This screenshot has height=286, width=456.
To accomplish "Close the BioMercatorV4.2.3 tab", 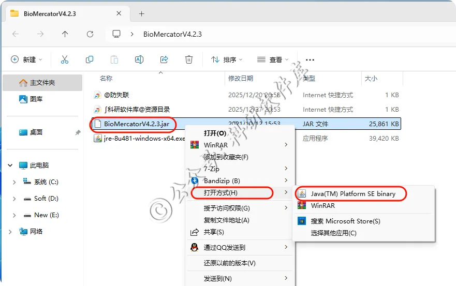I will (119, 13).
